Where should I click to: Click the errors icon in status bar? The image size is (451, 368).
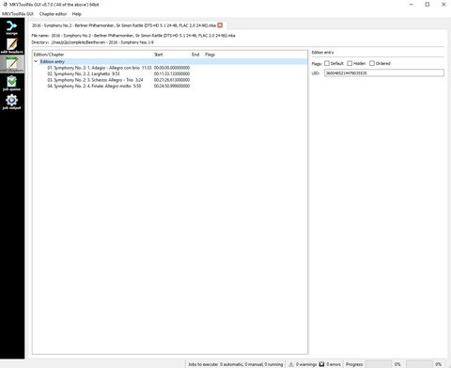click(321, 364)
